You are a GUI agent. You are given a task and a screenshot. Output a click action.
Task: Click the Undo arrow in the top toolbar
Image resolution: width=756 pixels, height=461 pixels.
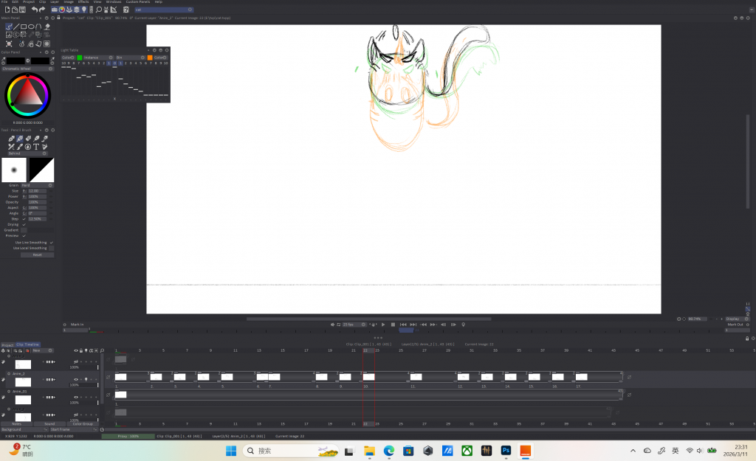35,10
